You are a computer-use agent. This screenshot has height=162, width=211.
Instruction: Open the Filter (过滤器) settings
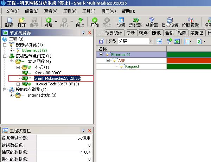click(x=152, y=22)
